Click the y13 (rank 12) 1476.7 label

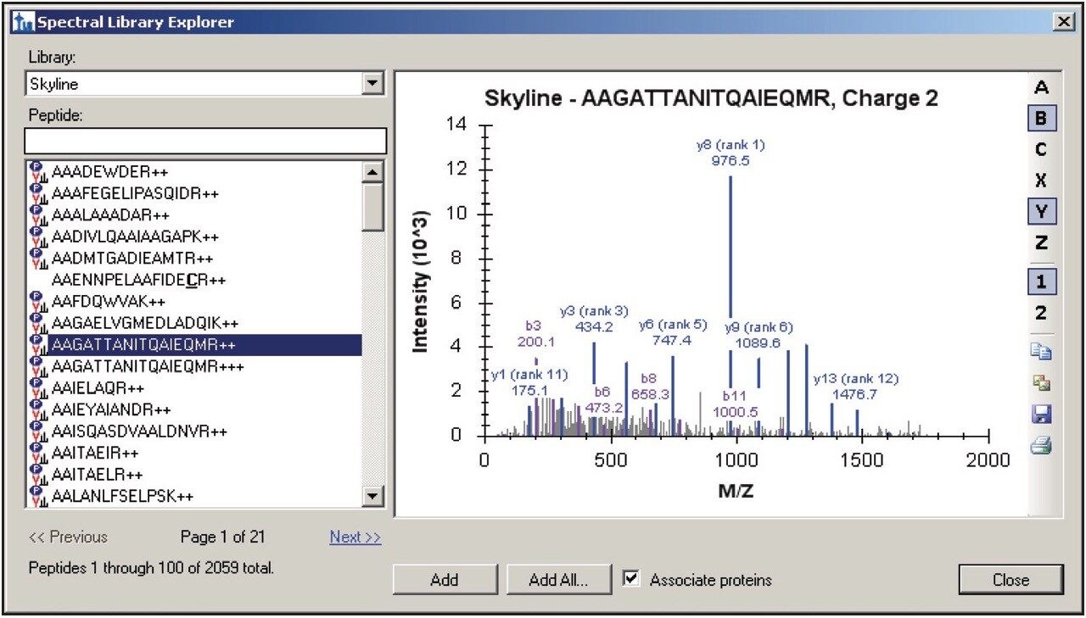pos(855,387)
